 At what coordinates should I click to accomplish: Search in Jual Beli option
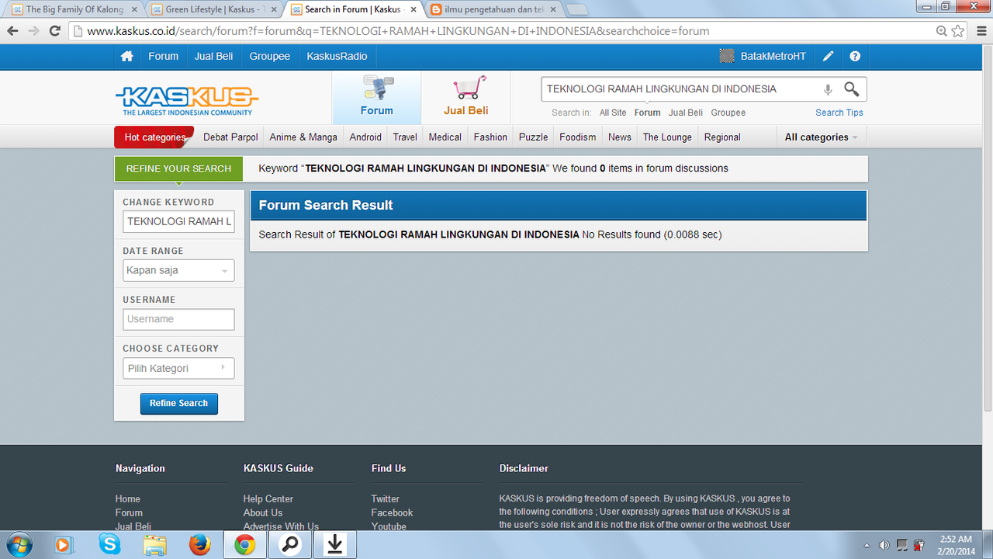point(686,113)
